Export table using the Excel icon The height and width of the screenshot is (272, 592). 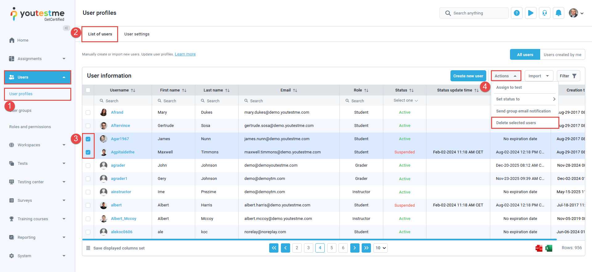tap(549, 248)
